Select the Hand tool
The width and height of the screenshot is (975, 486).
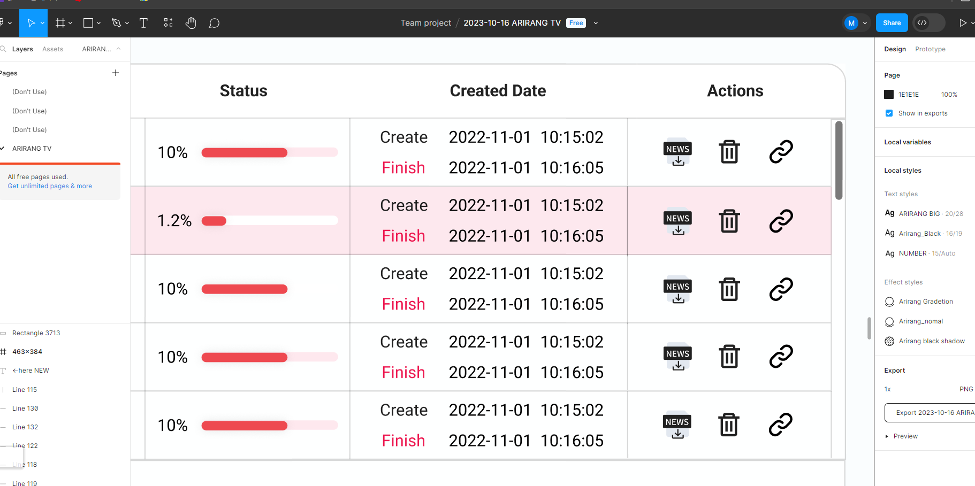[x=191, y=23]
